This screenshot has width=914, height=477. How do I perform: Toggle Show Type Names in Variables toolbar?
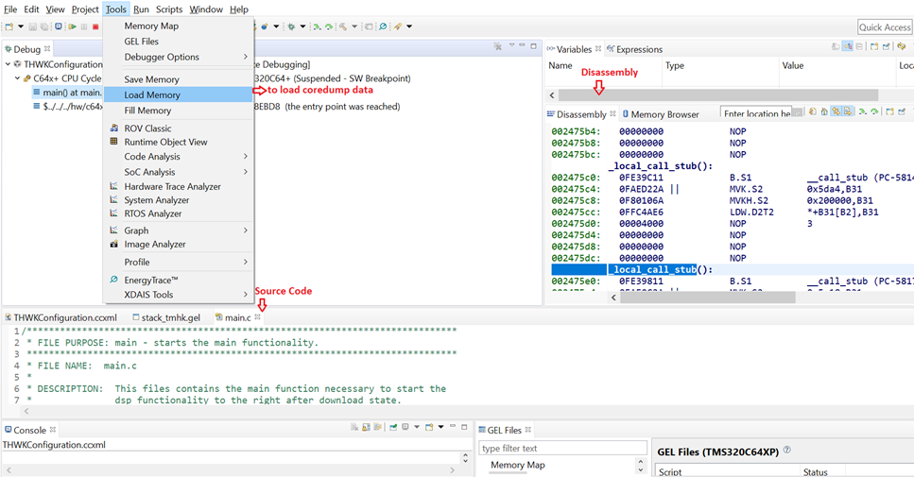point(836,46)
